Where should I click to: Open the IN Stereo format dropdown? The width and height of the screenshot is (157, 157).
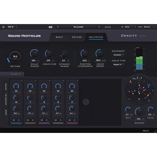130,27
